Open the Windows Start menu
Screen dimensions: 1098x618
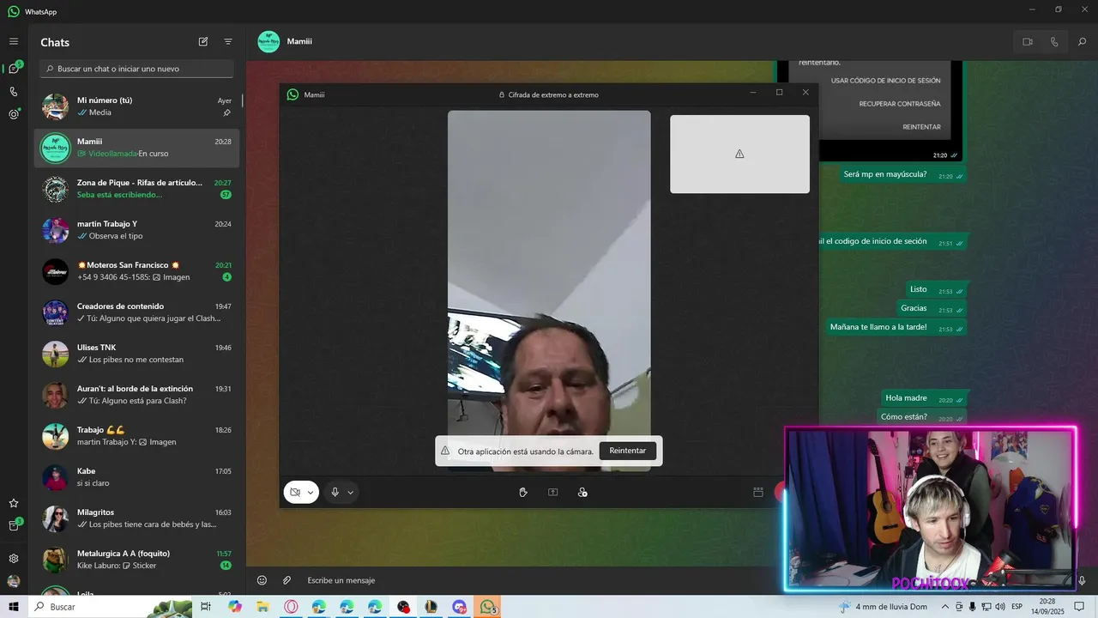click(14, 607)
